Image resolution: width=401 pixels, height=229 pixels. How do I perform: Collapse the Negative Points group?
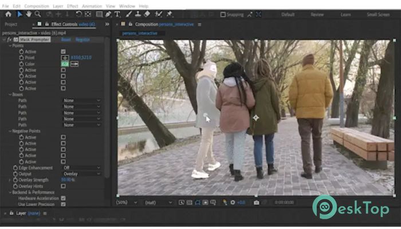[x=10, y=131]
